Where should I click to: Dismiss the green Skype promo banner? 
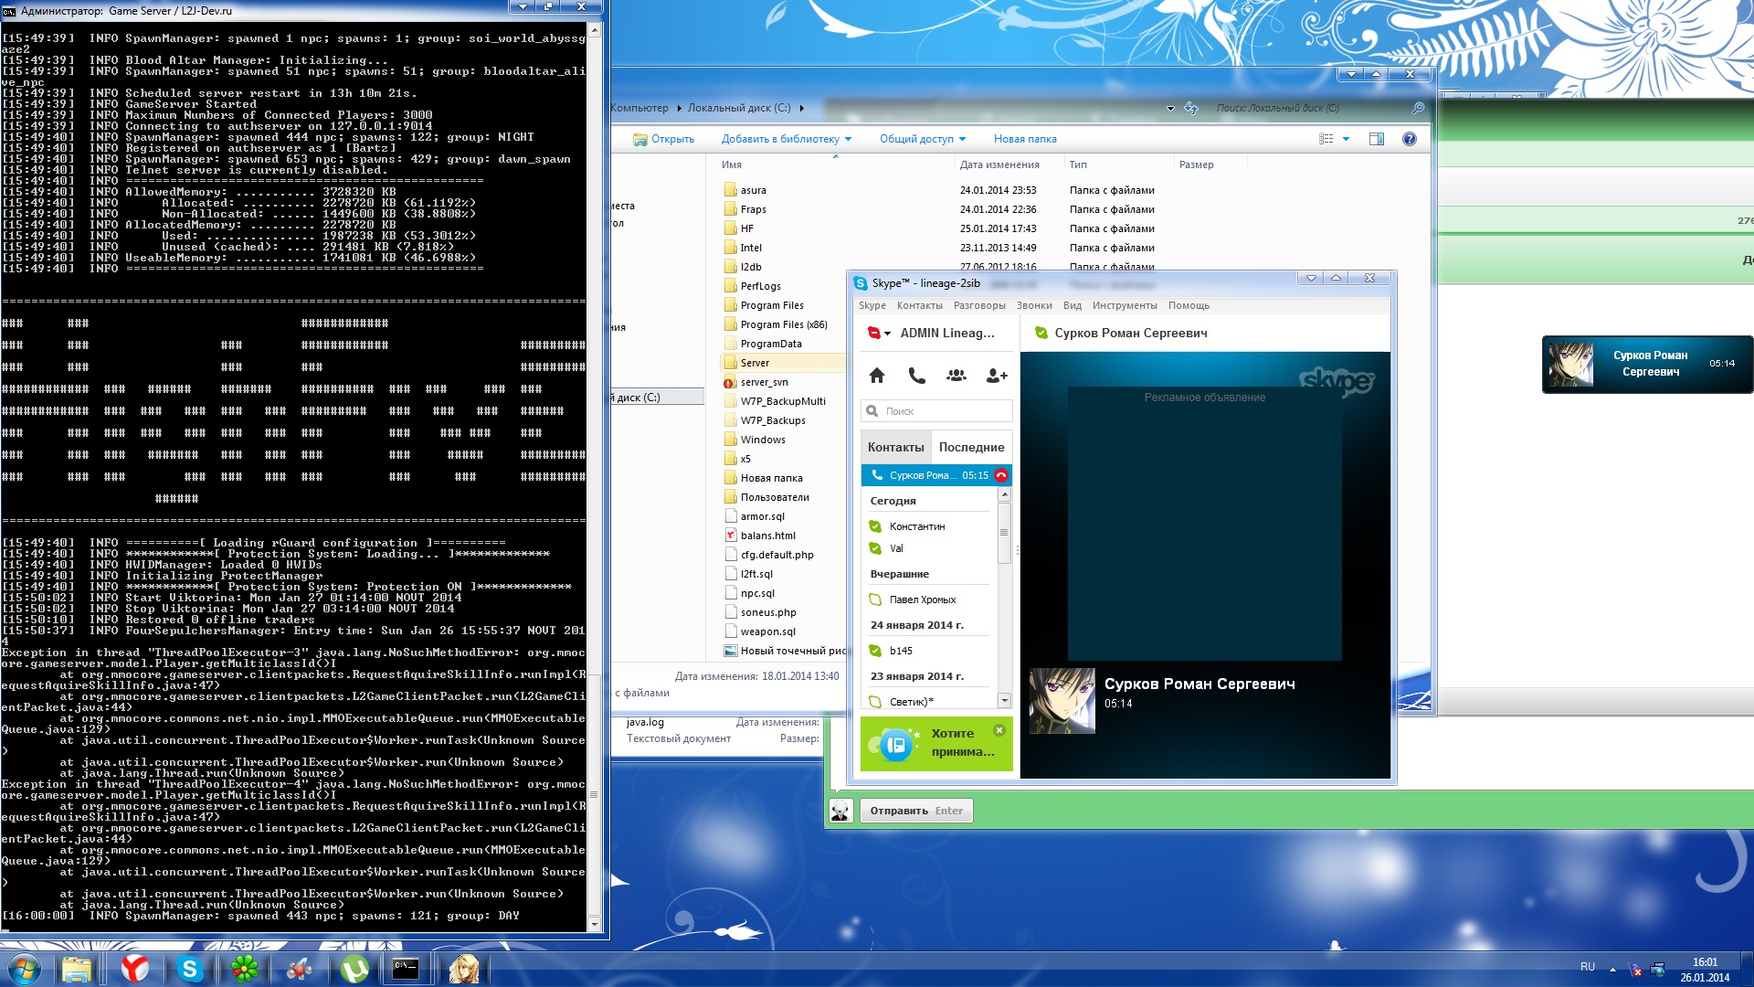(999, 730)
